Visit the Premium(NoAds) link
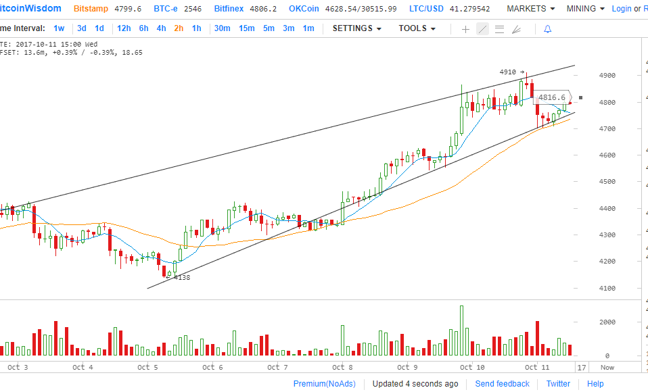648x392 pixels. coord(324,384)
